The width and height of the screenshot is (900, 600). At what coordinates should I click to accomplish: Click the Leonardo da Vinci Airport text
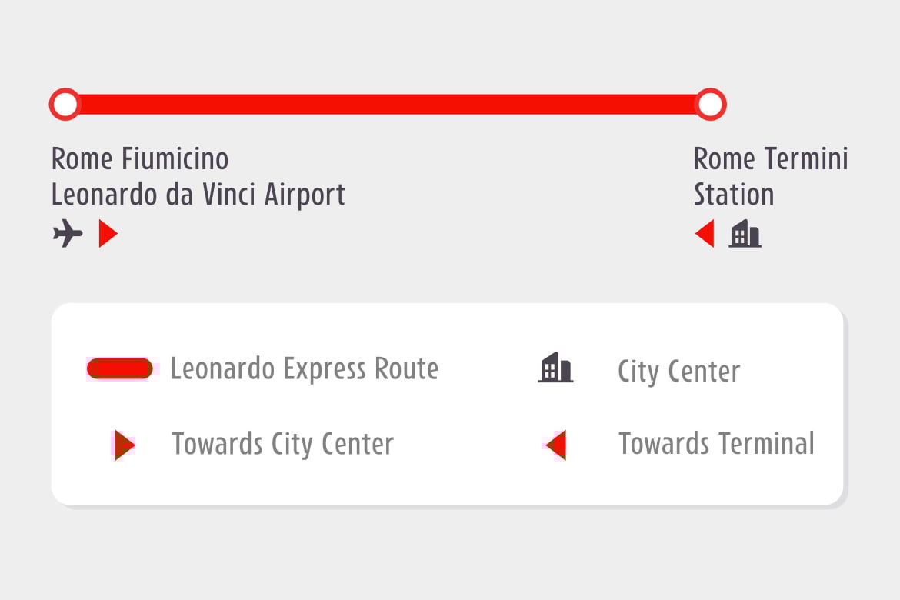pyautogui.click(x=198, y=195)
